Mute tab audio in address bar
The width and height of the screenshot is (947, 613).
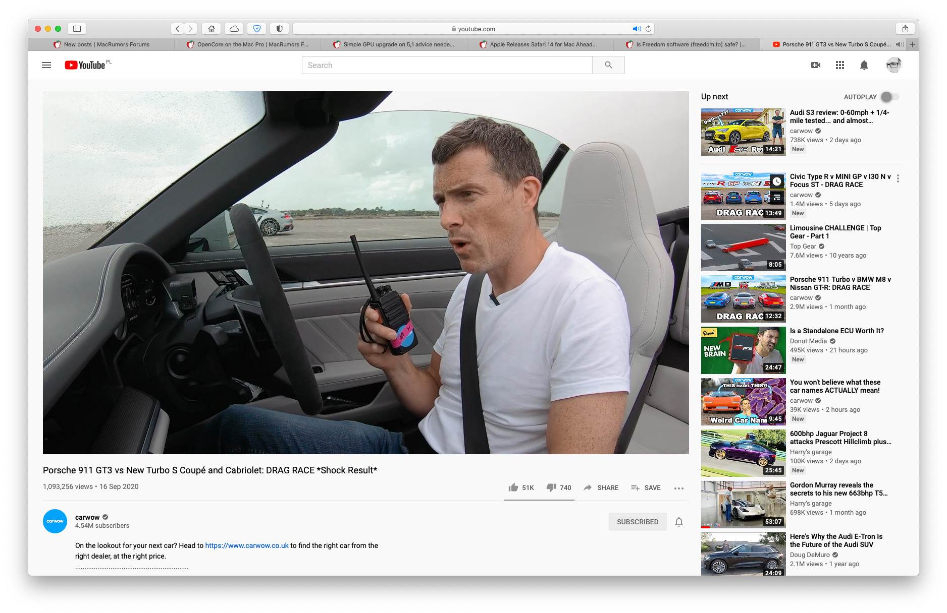pos(637,29)
